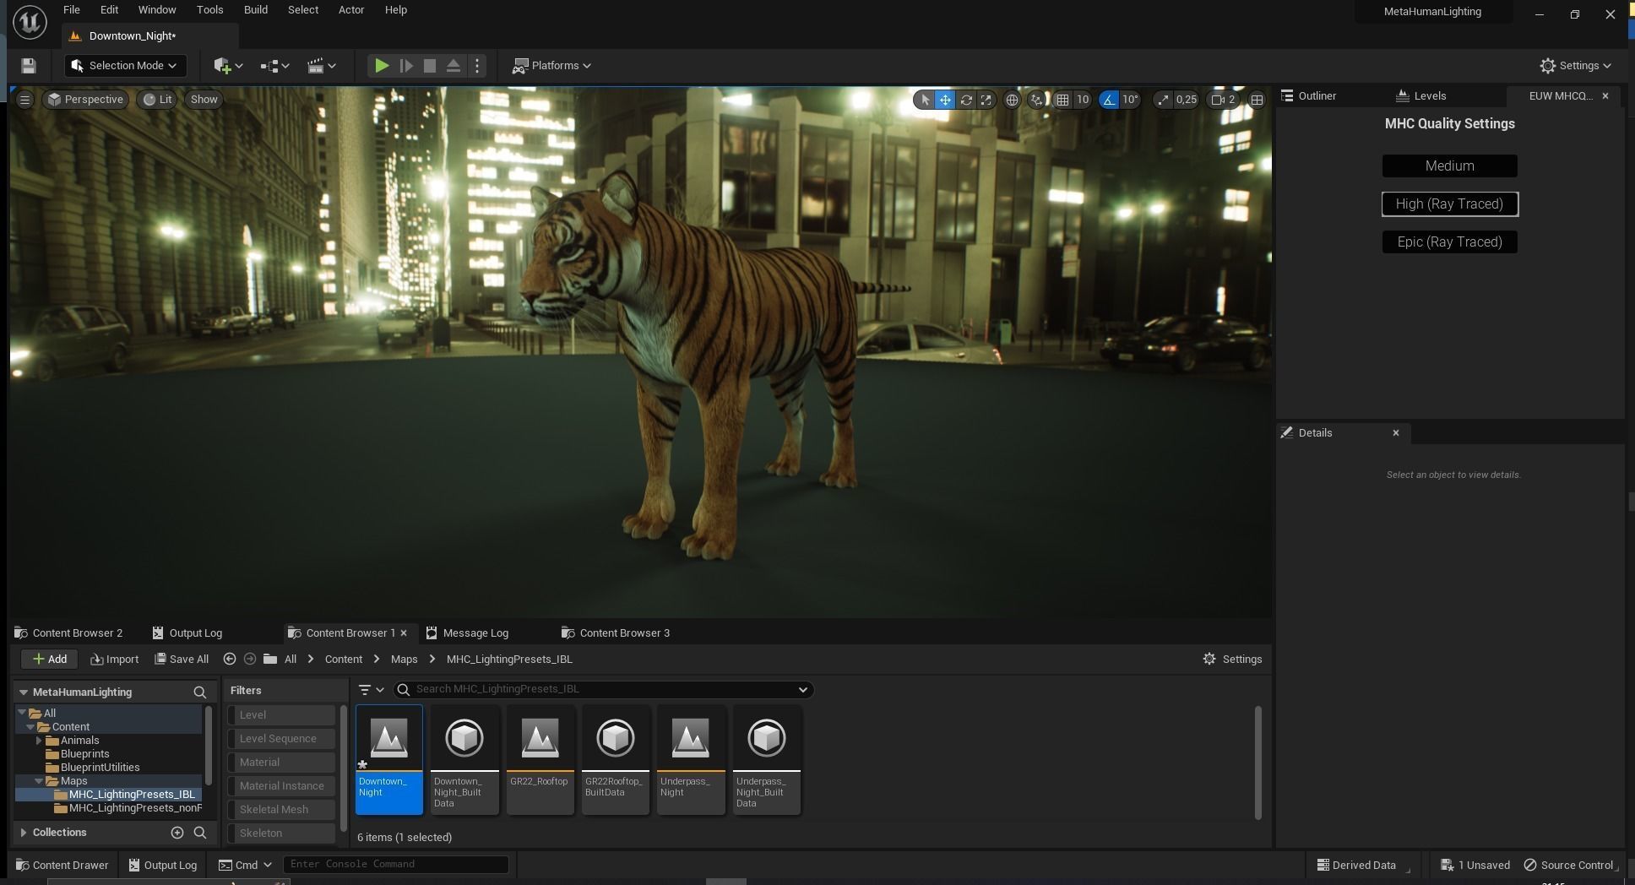
Task: Collapse the Maps folder
Action: (x=39, y=781)
